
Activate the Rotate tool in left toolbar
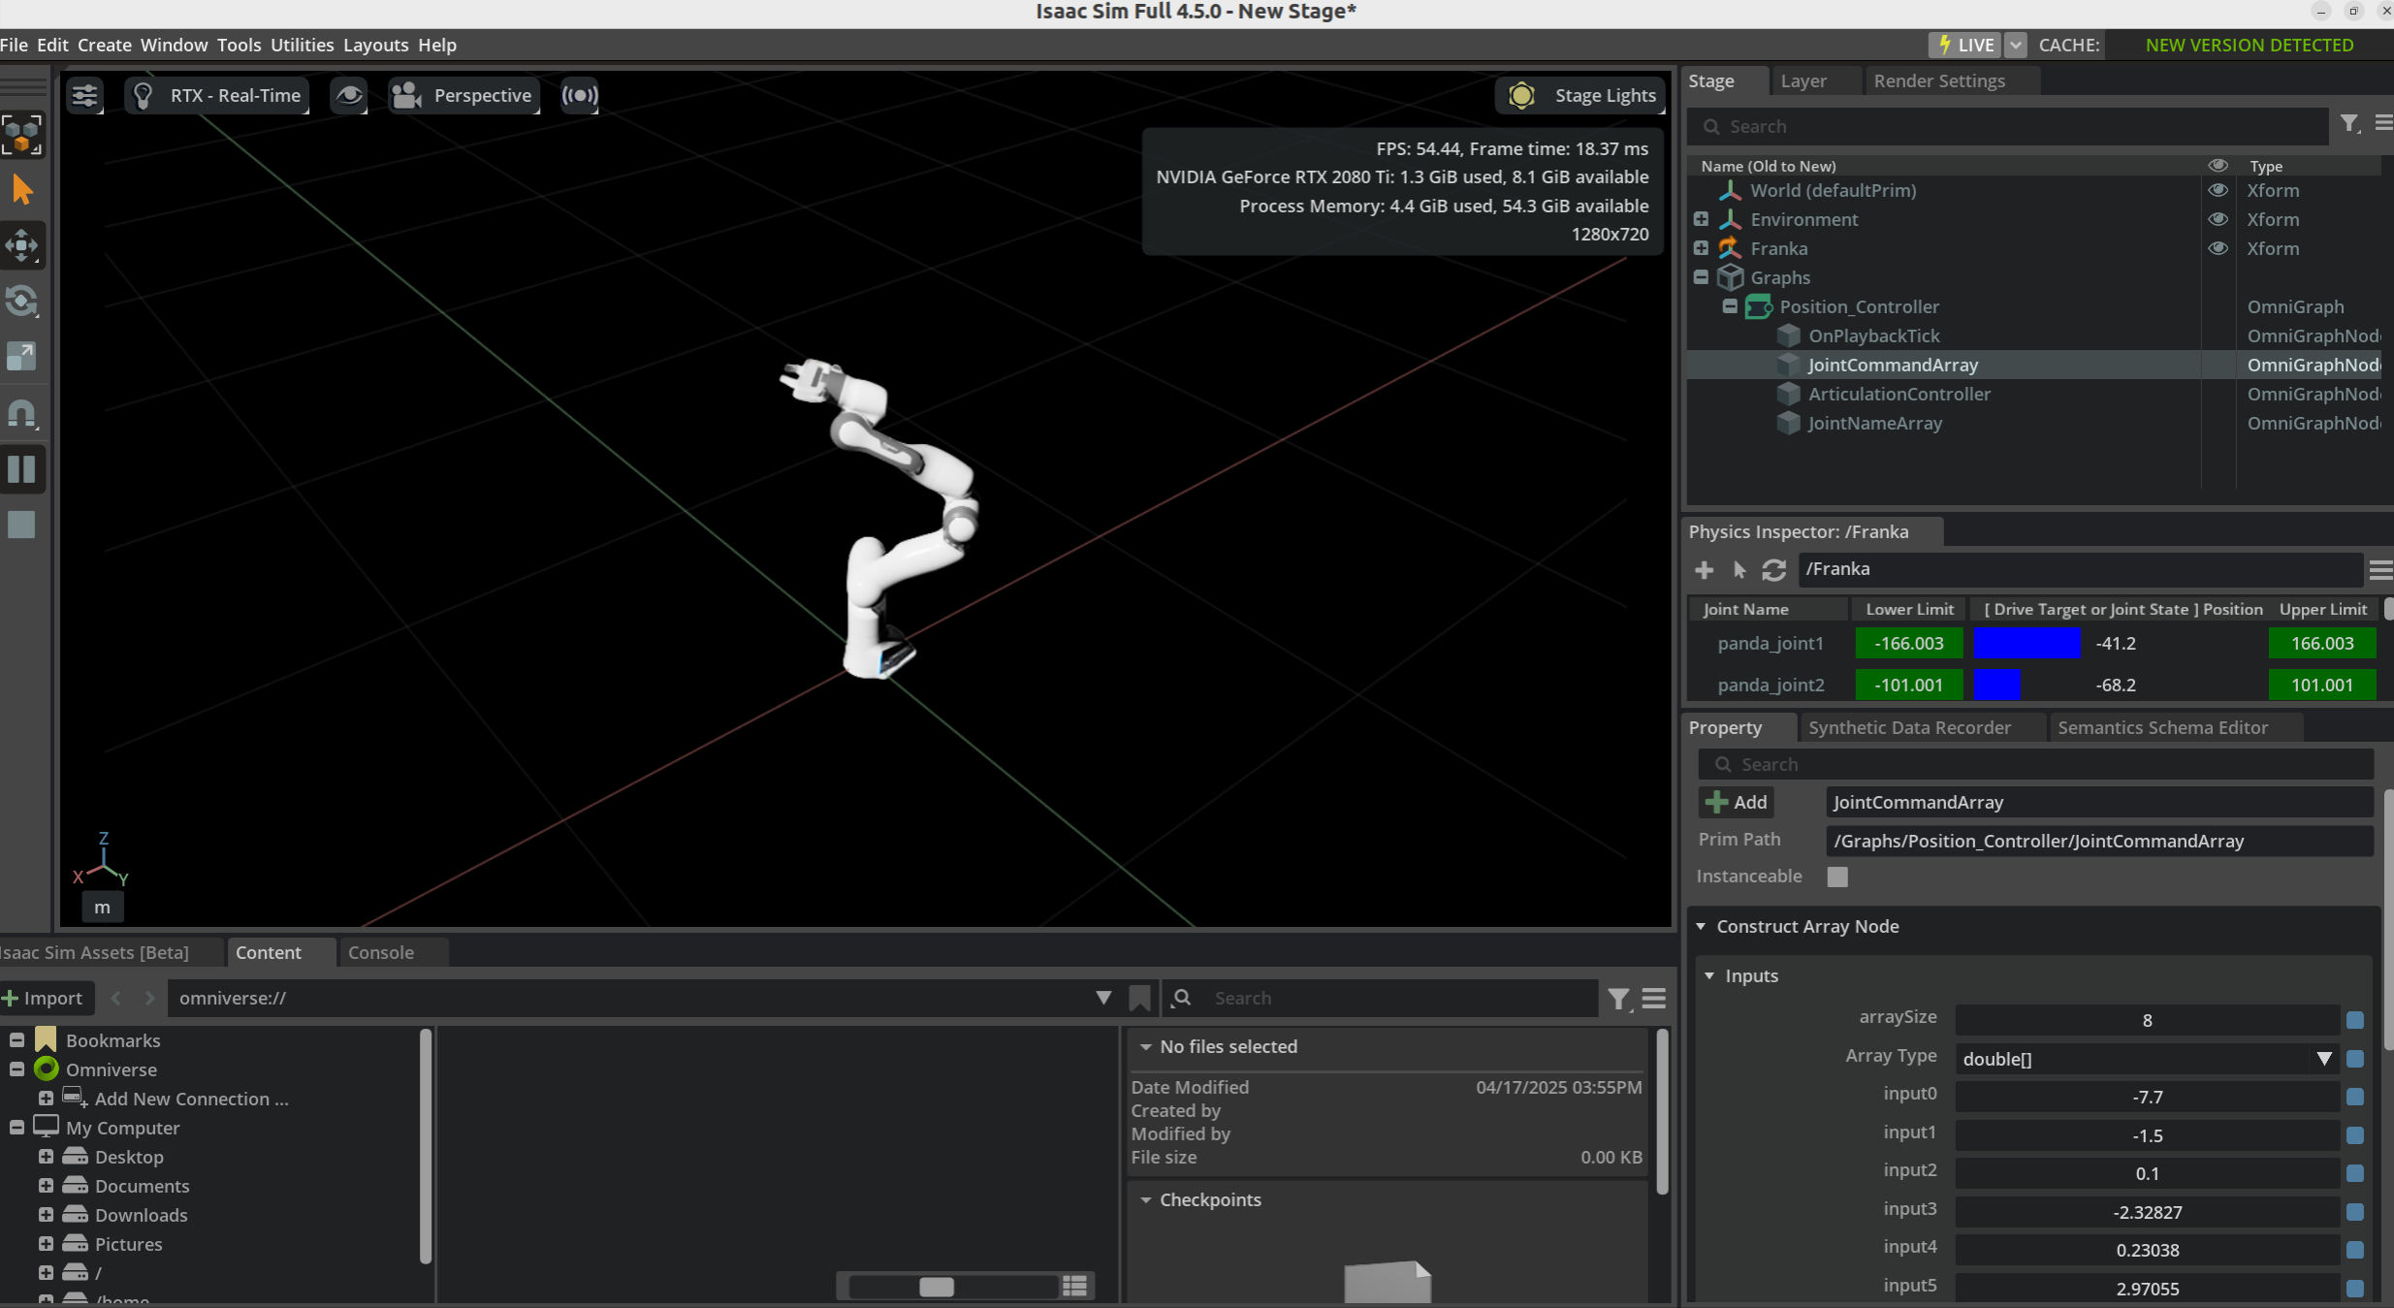tap(21, 302)
